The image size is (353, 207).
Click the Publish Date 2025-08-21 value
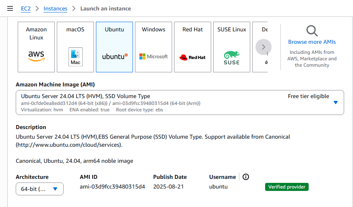(168, 187)
